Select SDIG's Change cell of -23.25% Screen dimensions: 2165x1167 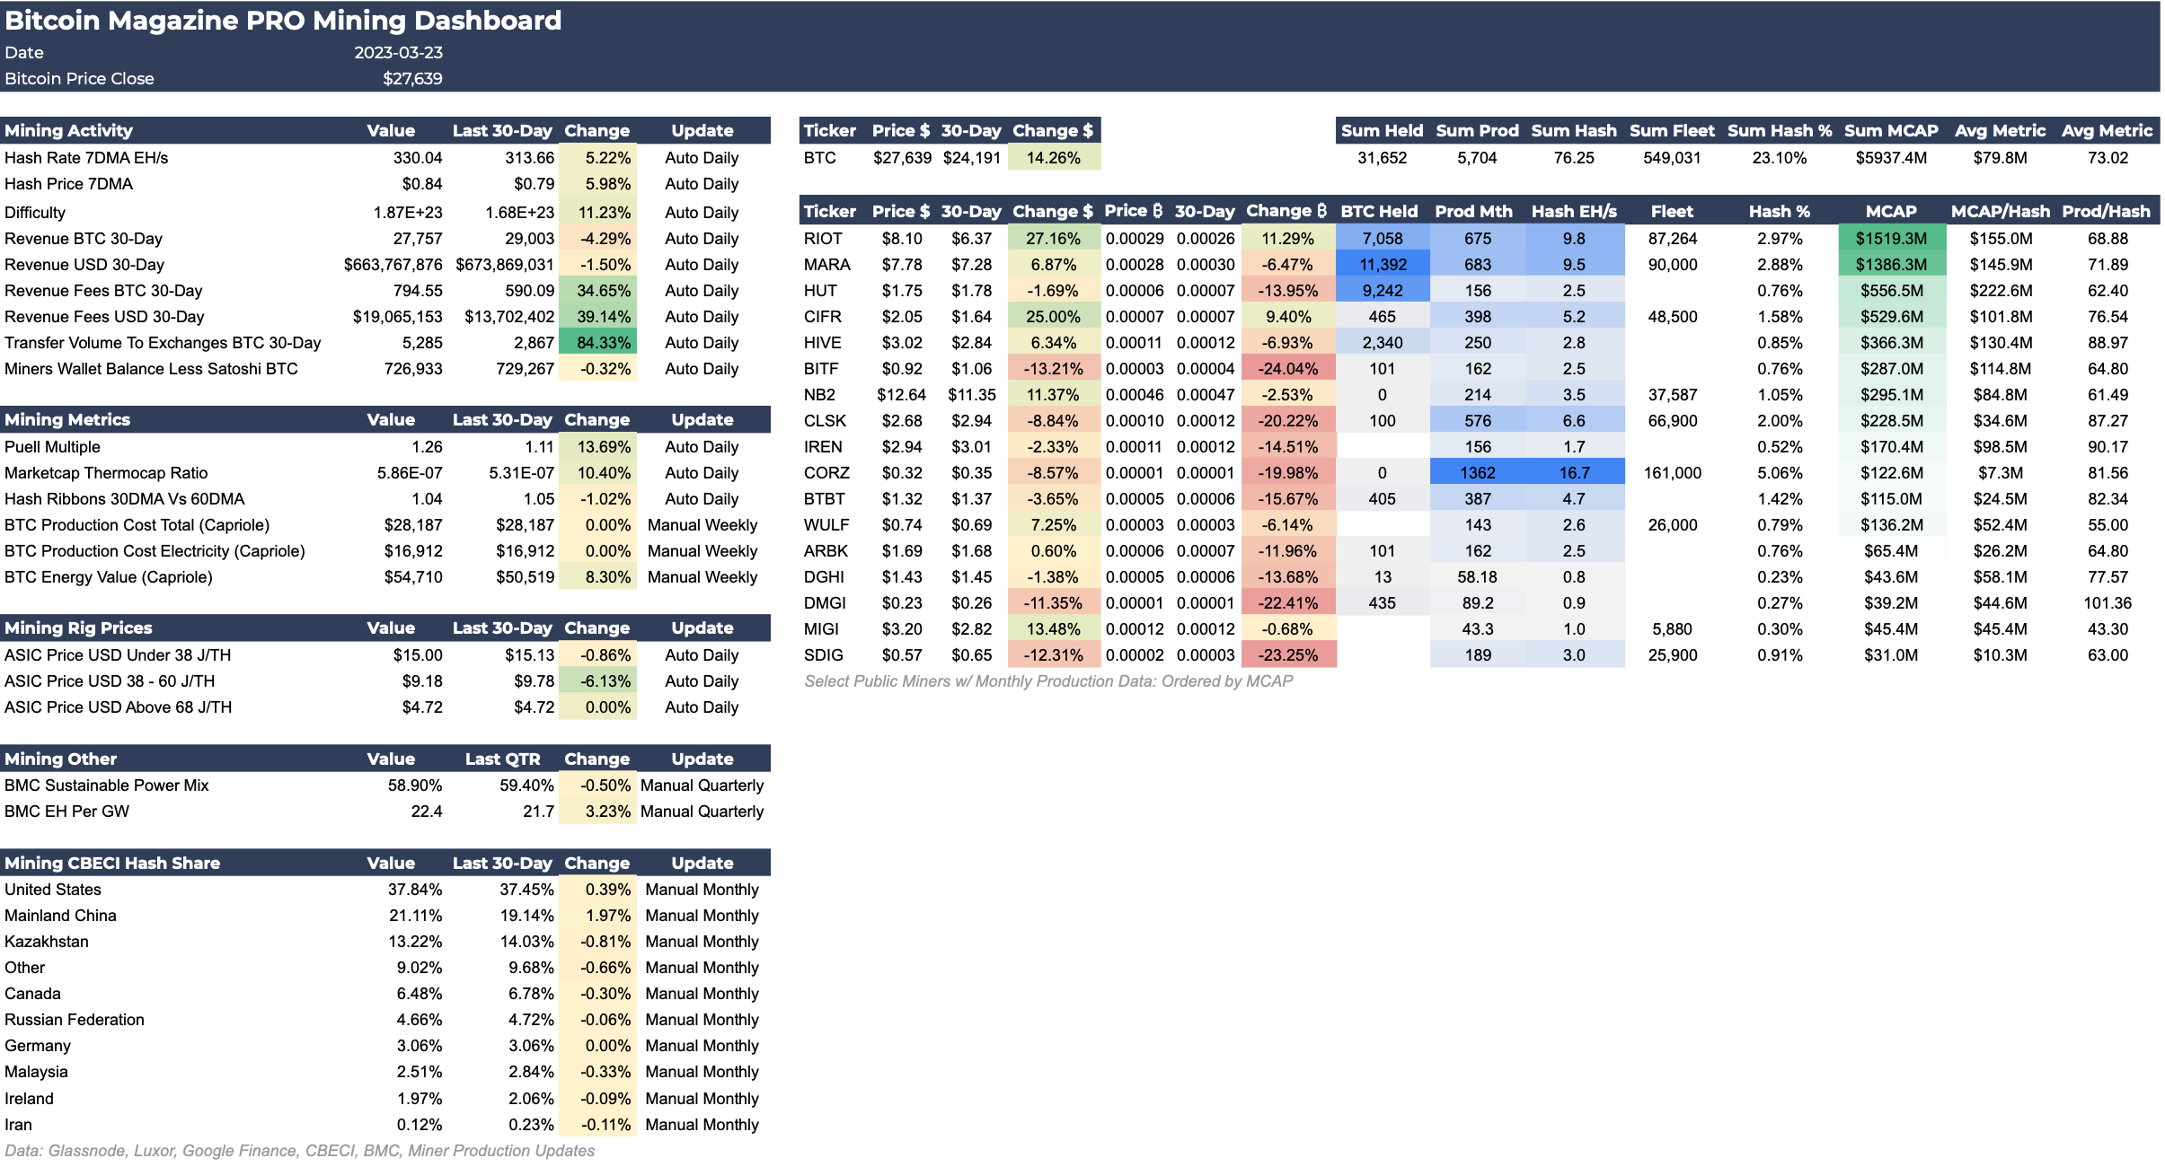click(1286, 654)
